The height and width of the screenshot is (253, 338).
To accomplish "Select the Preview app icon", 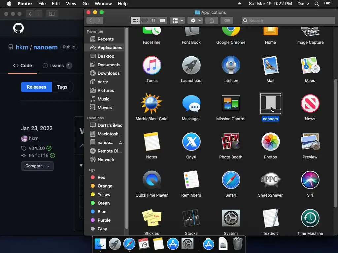I will pyautogui.click(x=310, y=142).
